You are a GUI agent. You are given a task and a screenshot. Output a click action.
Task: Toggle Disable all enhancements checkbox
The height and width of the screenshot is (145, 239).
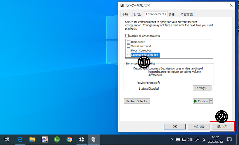tap(127, 36)
